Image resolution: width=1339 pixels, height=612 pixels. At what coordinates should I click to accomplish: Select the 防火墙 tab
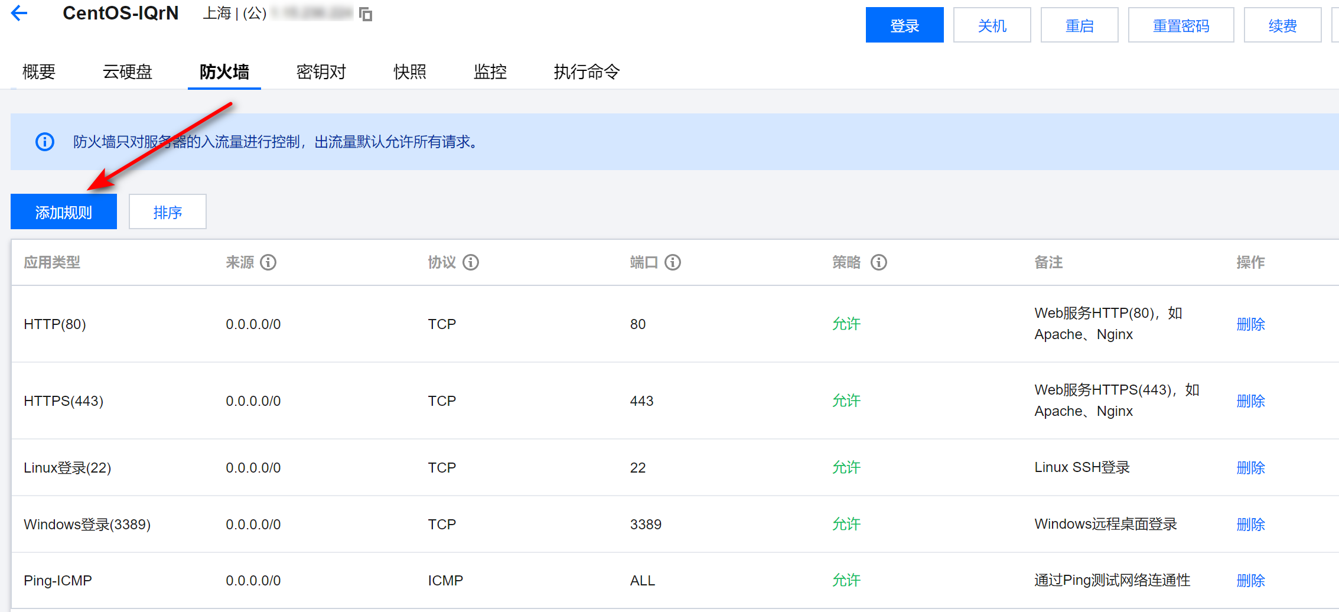[x=224, y=72]
